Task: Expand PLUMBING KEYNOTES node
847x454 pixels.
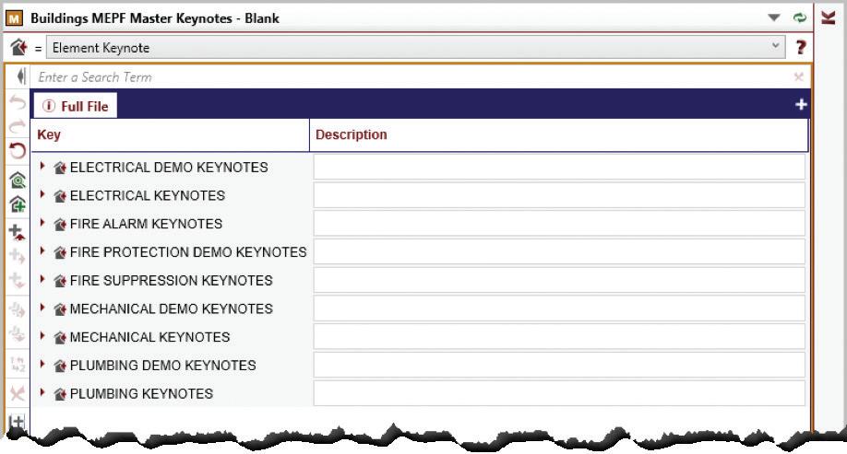Action: (42, 392)
